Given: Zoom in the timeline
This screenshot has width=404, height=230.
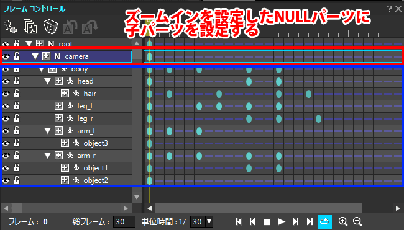Looking at the screenshot, I should [x=343, y=221].
